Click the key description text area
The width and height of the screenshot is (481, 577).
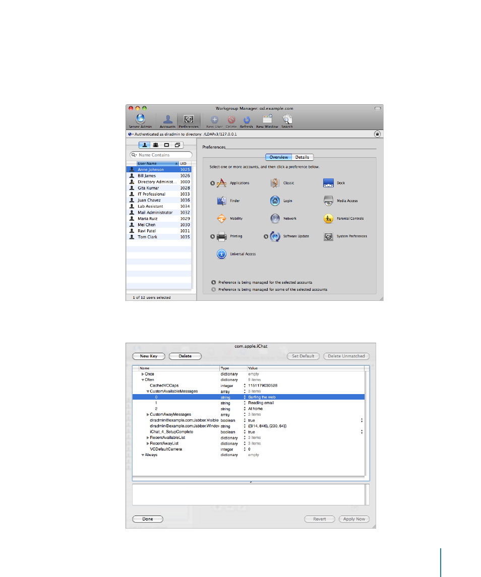(x=249, y=494)
